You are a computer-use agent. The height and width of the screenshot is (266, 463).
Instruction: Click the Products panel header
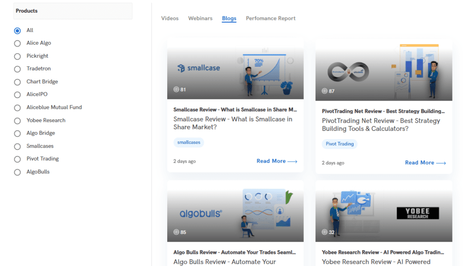coord(73,11)
